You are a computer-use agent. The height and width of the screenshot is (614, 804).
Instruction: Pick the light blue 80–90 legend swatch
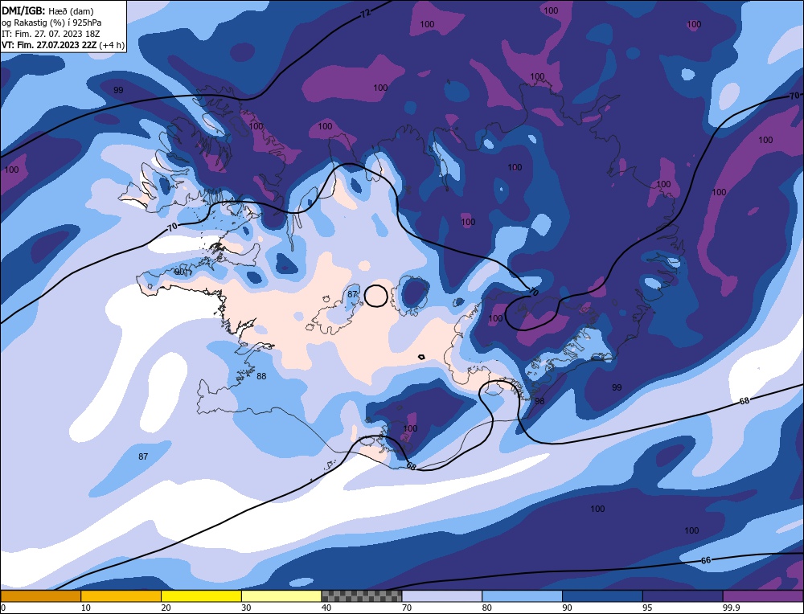pyautogui.click(x=522, y=596)
